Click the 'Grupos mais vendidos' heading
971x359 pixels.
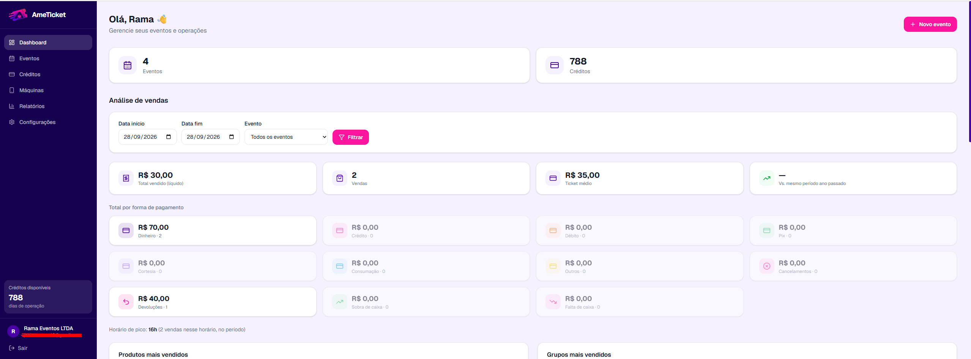click(579, 354)
